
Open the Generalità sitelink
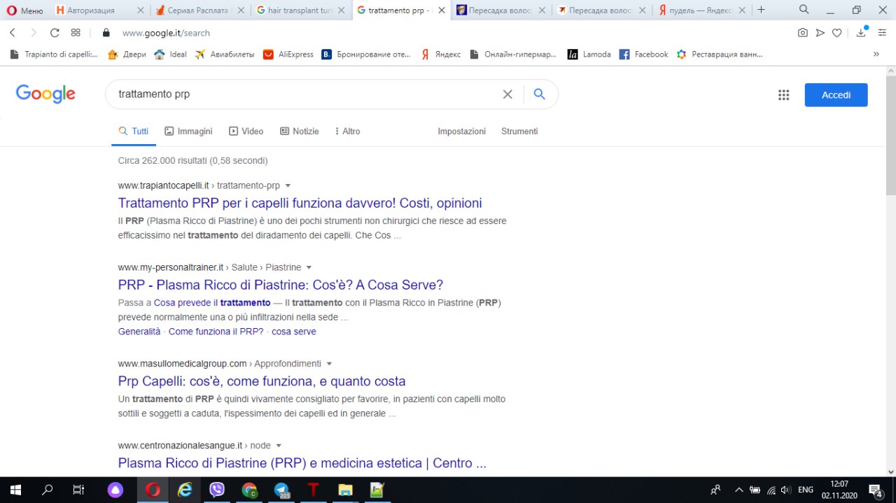[139, 332]
